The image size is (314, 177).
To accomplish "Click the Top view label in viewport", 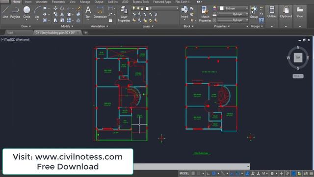I will pyautogui.click(x=7, y=40).
